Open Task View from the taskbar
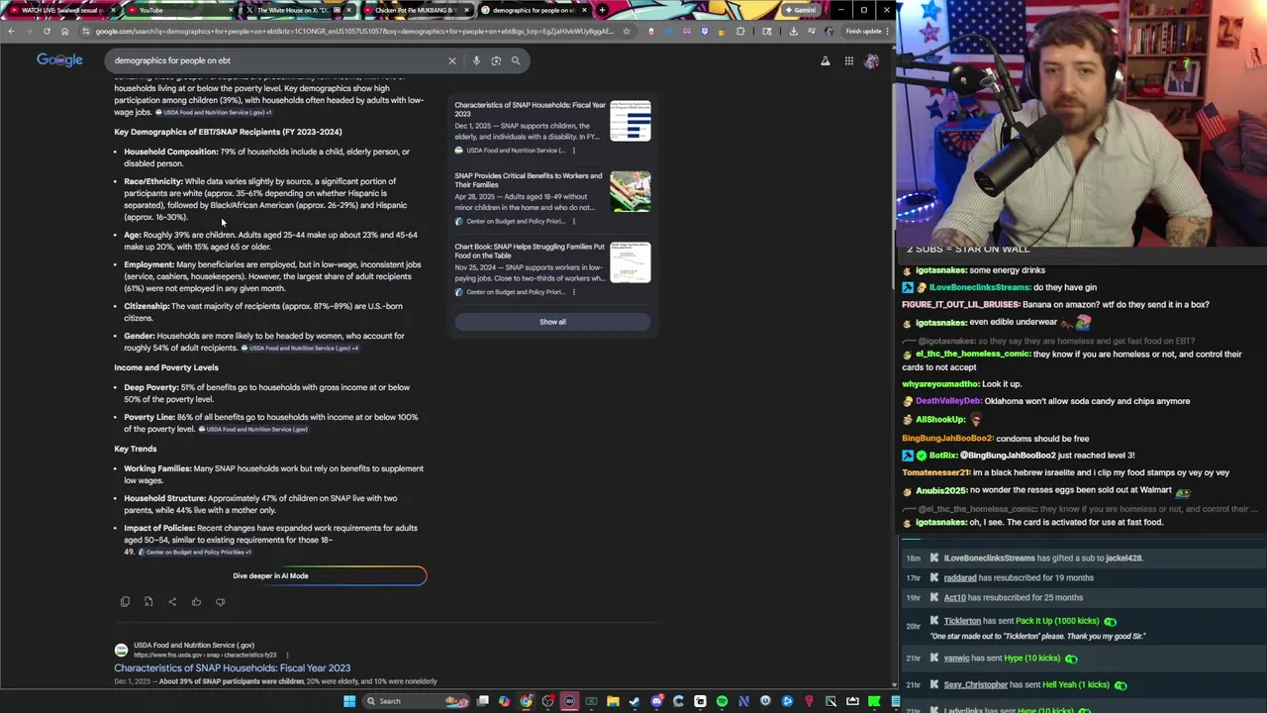Screen dimensions: 1267x713 (482, 701)
